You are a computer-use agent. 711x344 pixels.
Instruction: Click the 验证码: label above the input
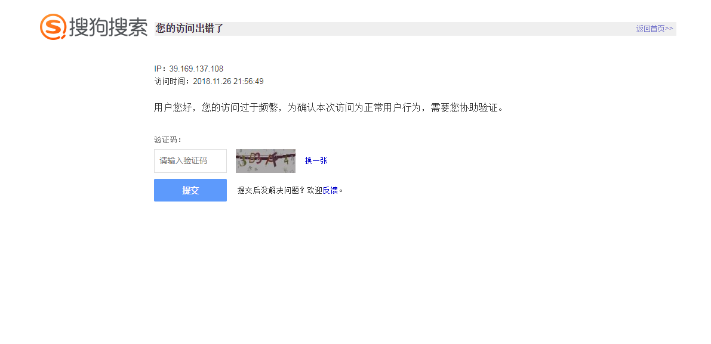[x=168, y=140]
